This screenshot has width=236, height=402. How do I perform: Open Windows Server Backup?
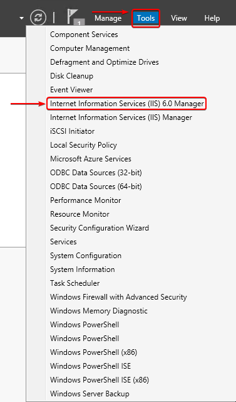click(90, 394)
